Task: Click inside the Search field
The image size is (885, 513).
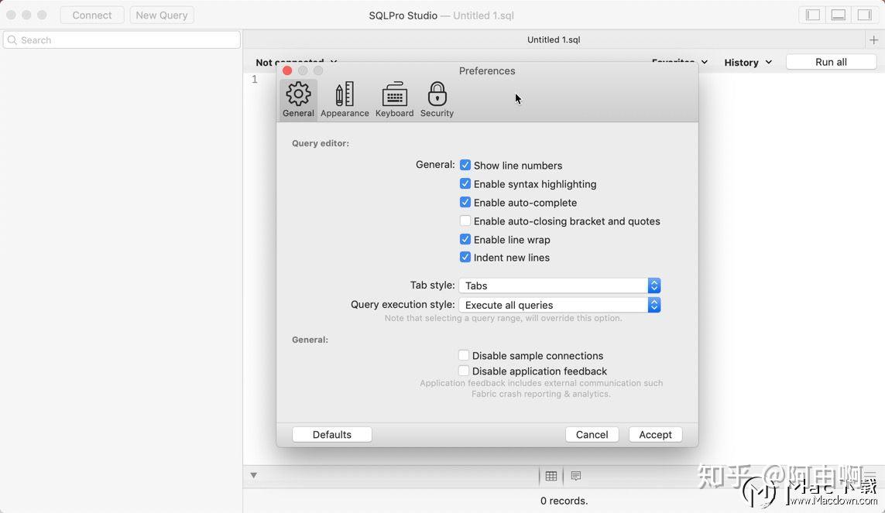Action: pyautogui.click(x=122, y=39)
